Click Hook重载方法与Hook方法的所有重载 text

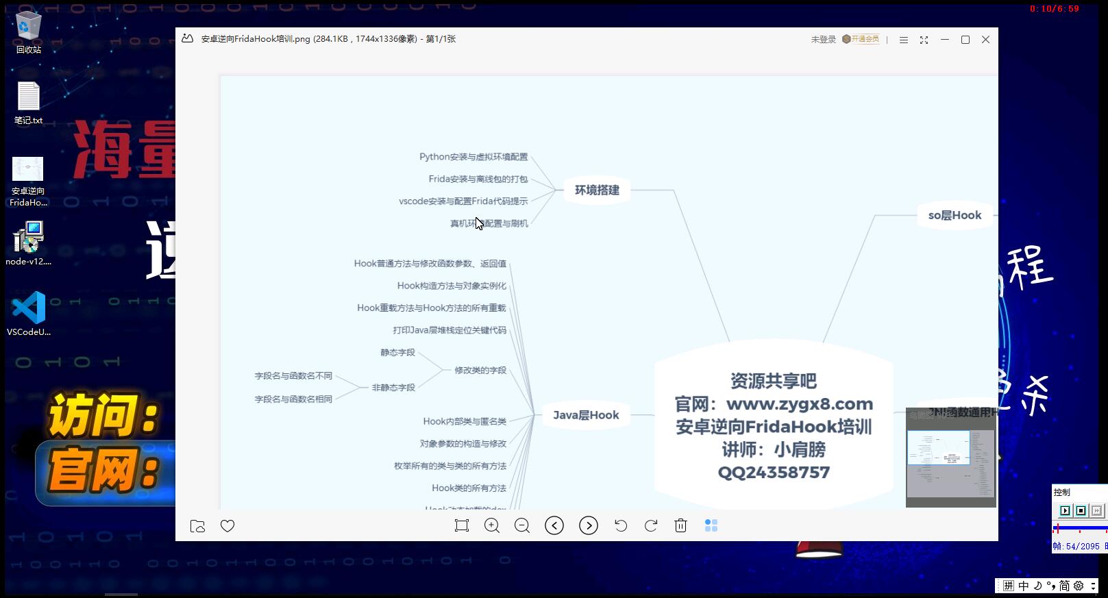coord(432,308)
